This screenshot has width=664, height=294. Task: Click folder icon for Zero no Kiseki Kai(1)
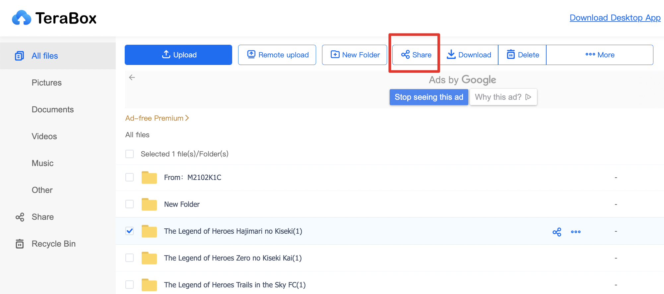pyautogui.click(x=149, y=258)
